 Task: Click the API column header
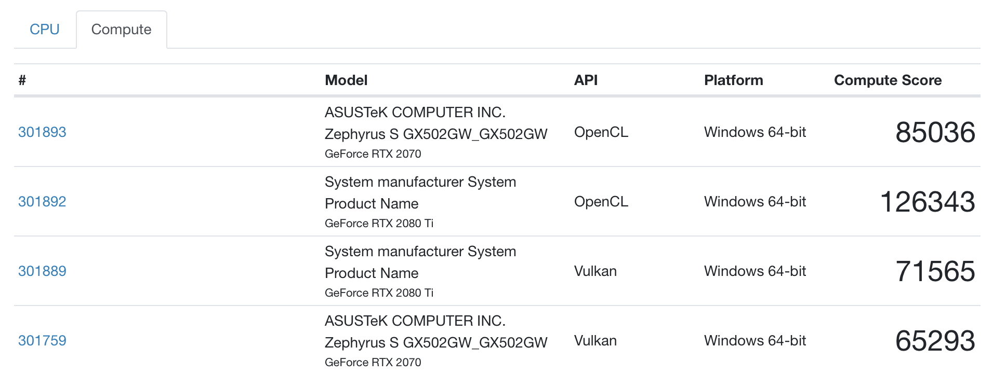tap(586, 80)
